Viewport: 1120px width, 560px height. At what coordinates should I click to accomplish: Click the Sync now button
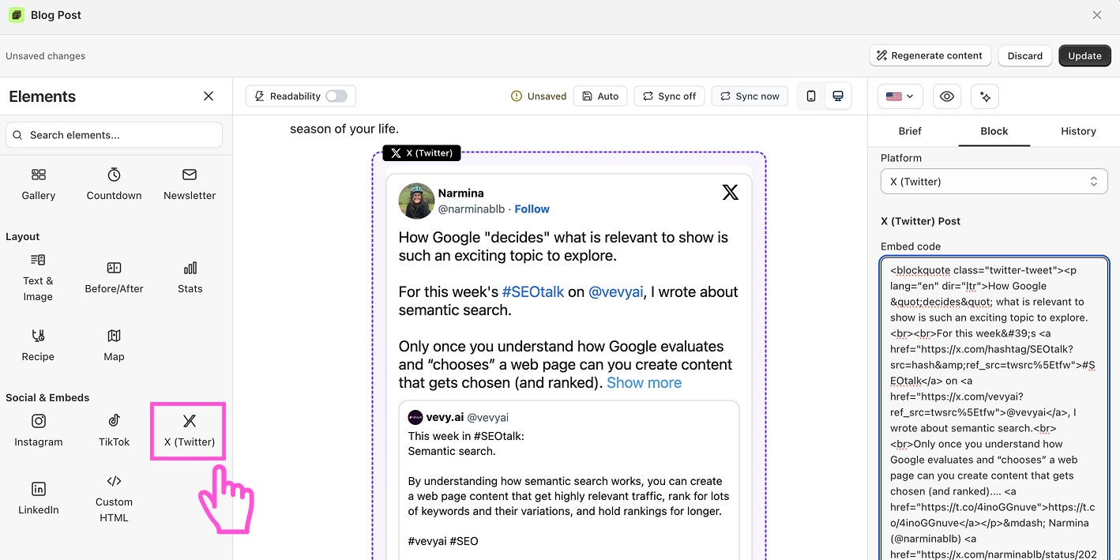[x=749, y=96]
